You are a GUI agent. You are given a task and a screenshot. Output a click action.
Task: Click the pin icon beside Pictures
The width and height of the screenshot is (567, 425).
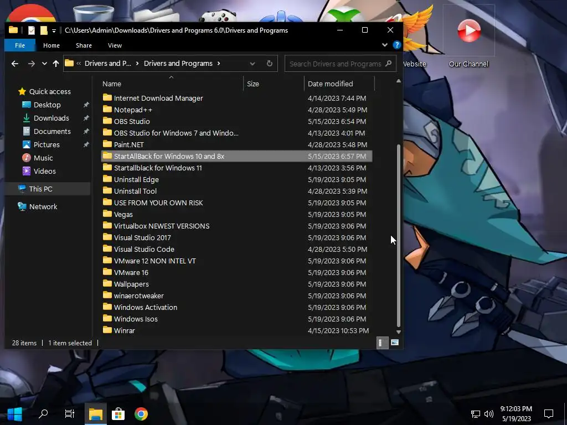[86, 144]
